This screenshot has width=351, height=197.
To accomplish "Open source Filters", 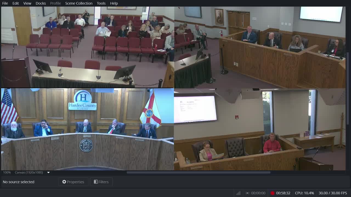I will tap(101, 182).
